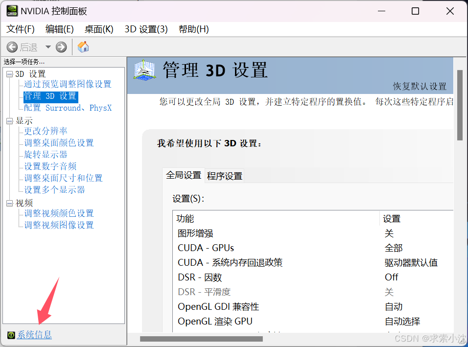Click the 管理 3D 设置 header cube icon
This screenshot has width=468, height=347.
pyautogui.click(x=144, y=70)
